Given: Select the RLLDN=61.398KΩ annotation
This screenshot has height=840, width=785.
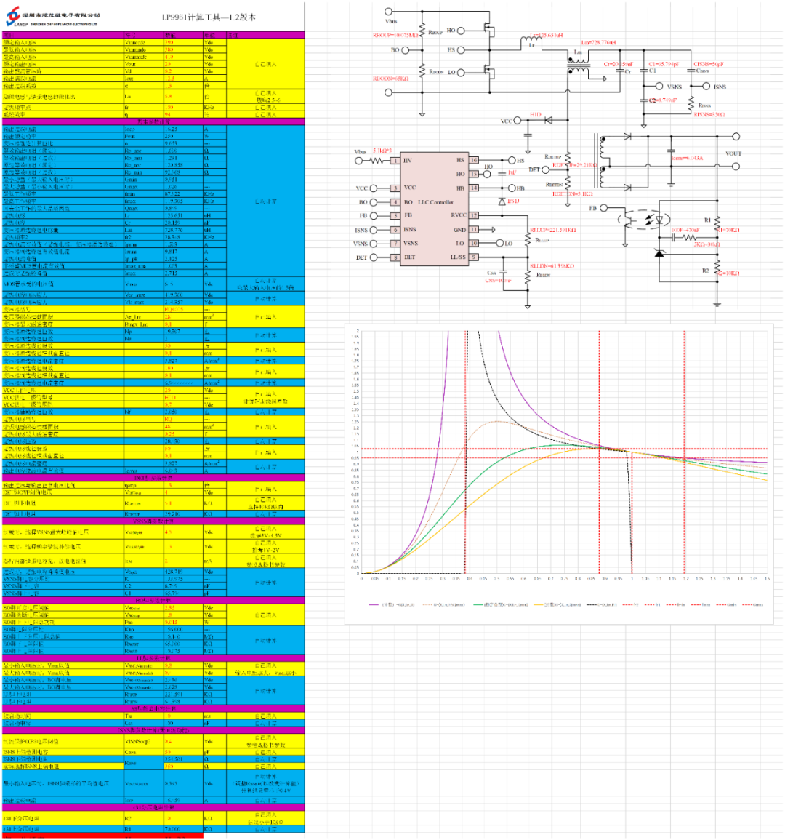Looking at the screenshot, I should 552,266.
